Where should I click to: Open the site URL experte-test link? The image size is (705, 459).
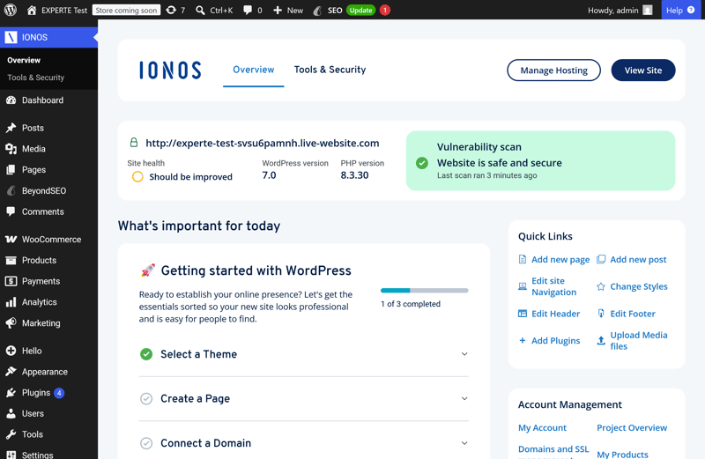coord(262,143)
